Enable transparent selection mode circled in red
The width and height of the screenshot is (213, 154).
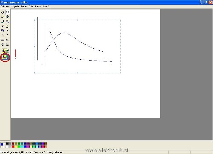click(5, 57)
